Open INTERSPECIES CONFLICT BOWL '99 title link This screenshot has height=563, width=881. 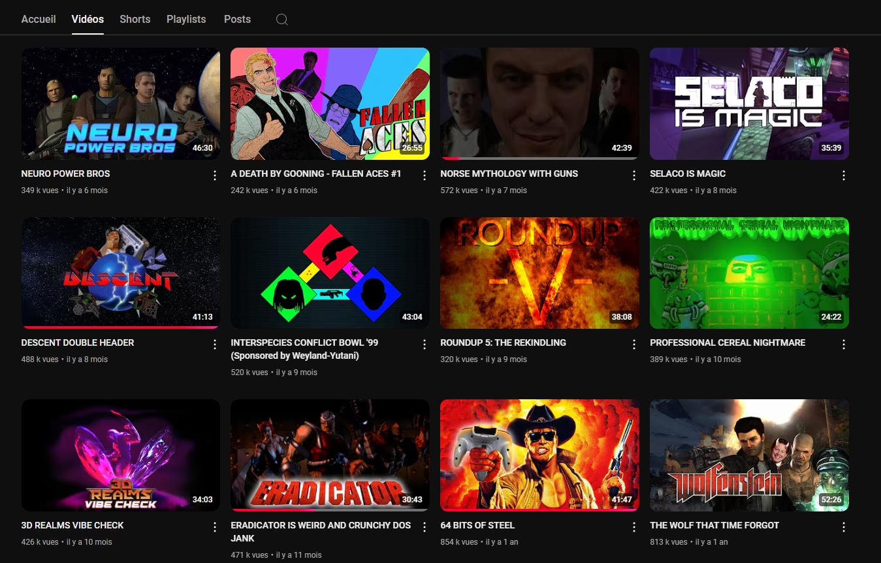point(304,349)
